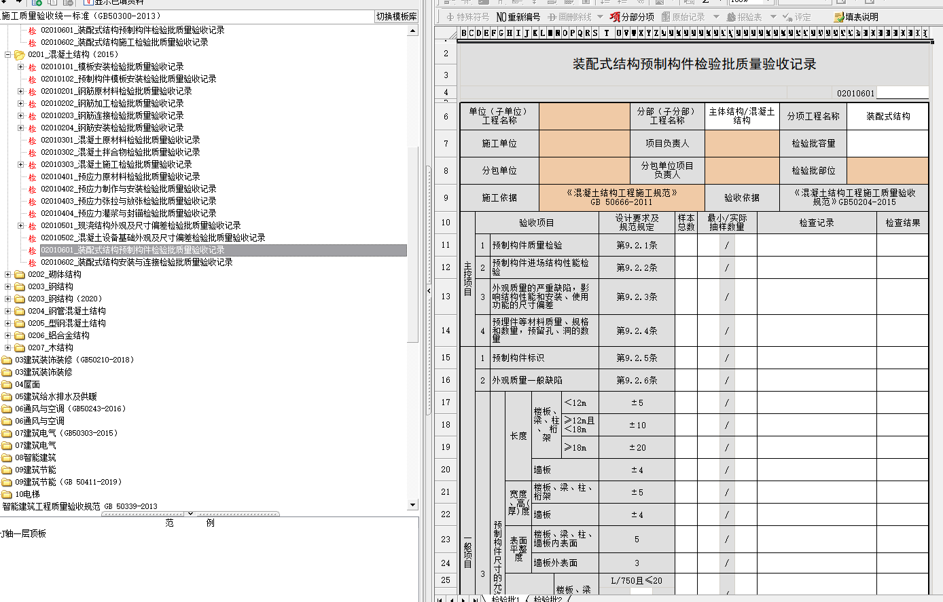The image size is (943, 602).
Task: Expand the 0203_钢结构（2020） folder node
Action: point(8,299)
